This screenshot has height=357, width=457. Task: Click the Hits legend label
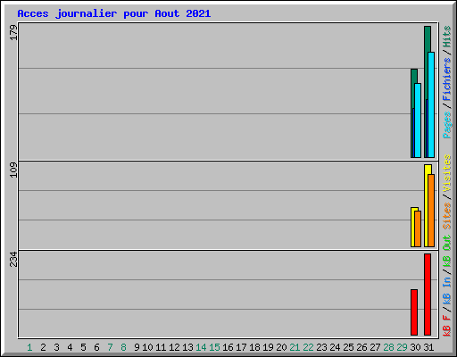[447, 37]
